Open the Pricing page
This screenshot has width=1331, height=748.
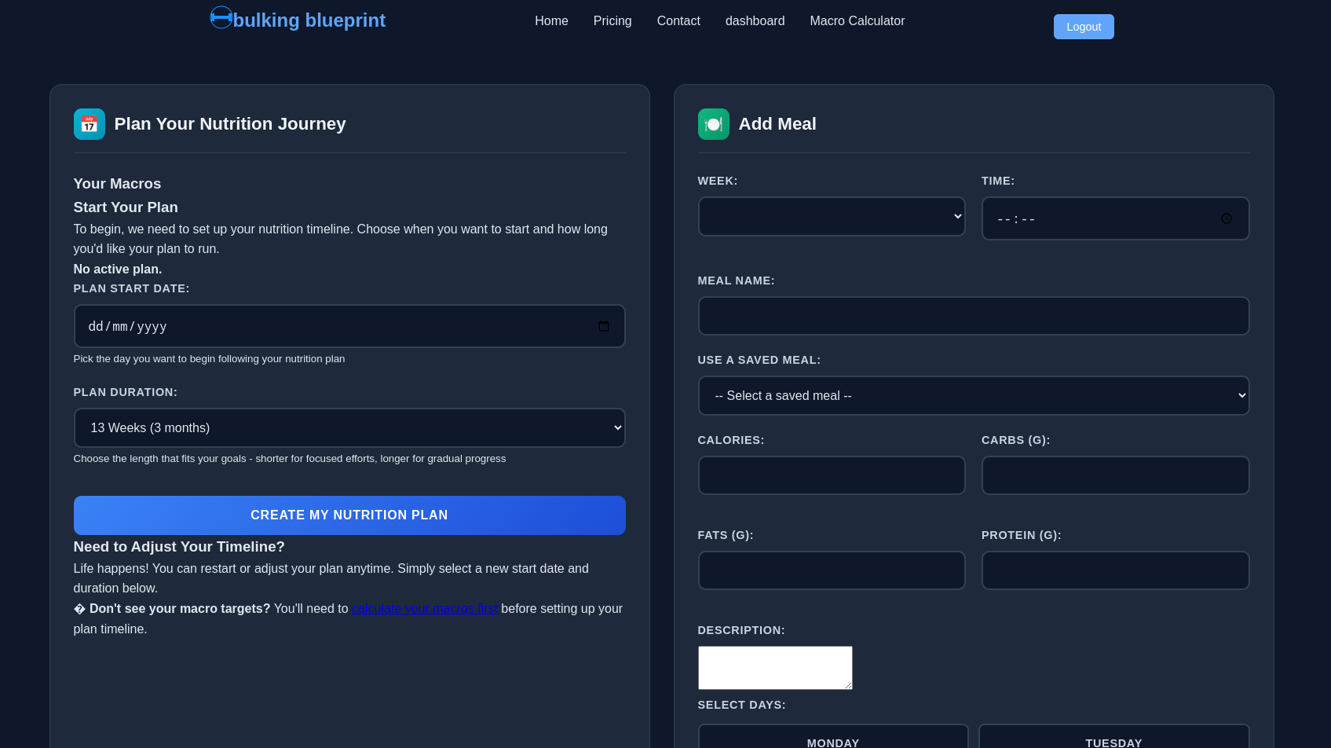pyautogui.click(x=612, y=21)
